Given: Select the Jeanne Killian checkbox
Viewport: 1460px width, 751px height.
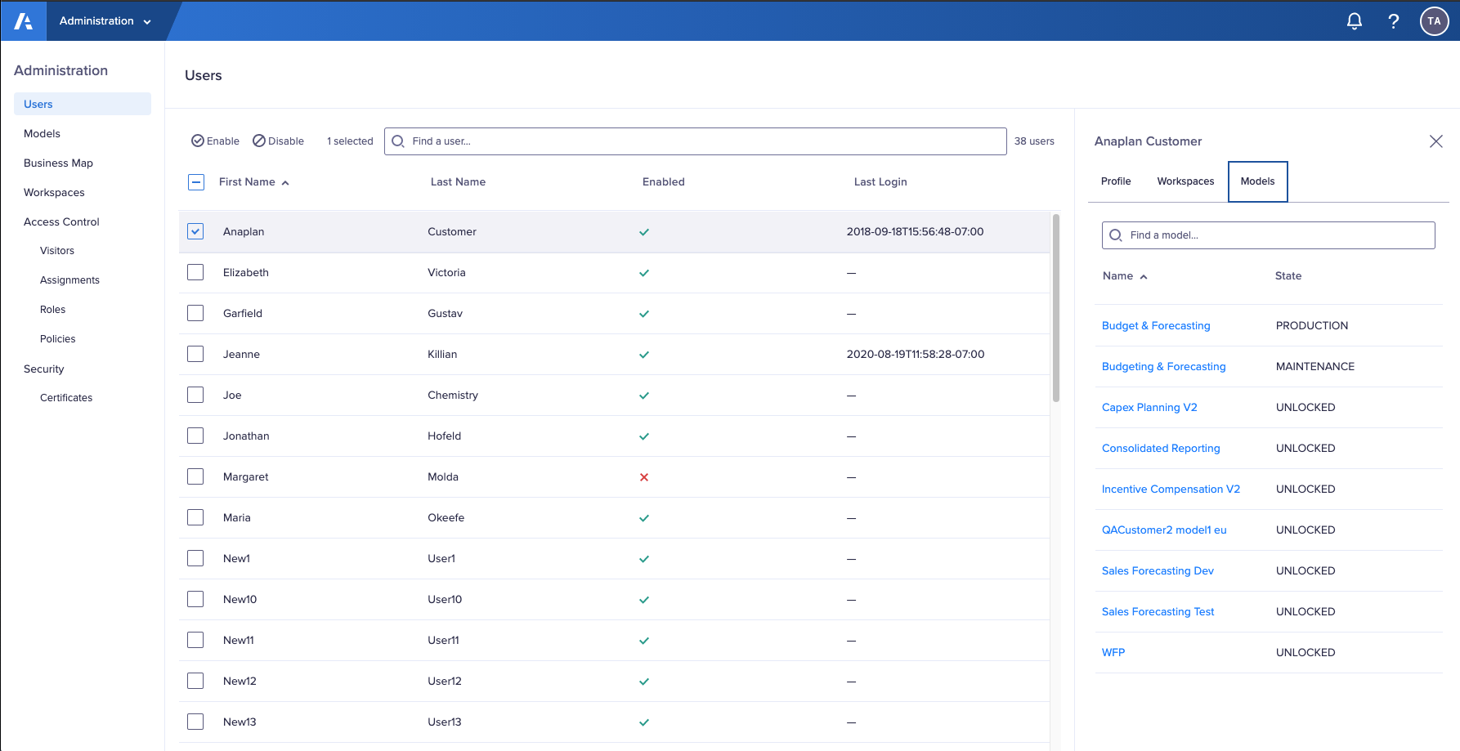Looking at the screenshot, I should [x=195, y=354].
